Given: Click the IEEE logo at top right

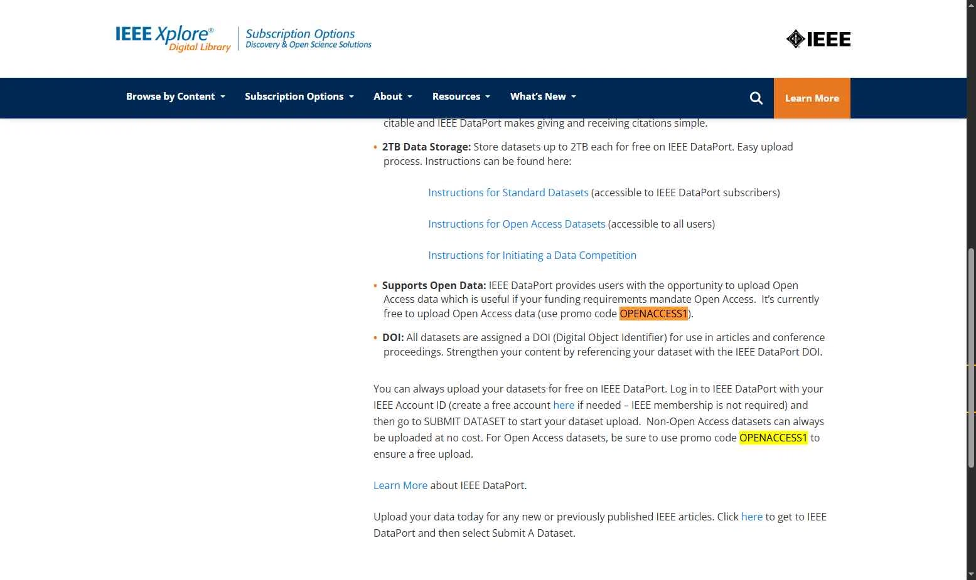Looking at the screenshot, I should coord(818,39).
